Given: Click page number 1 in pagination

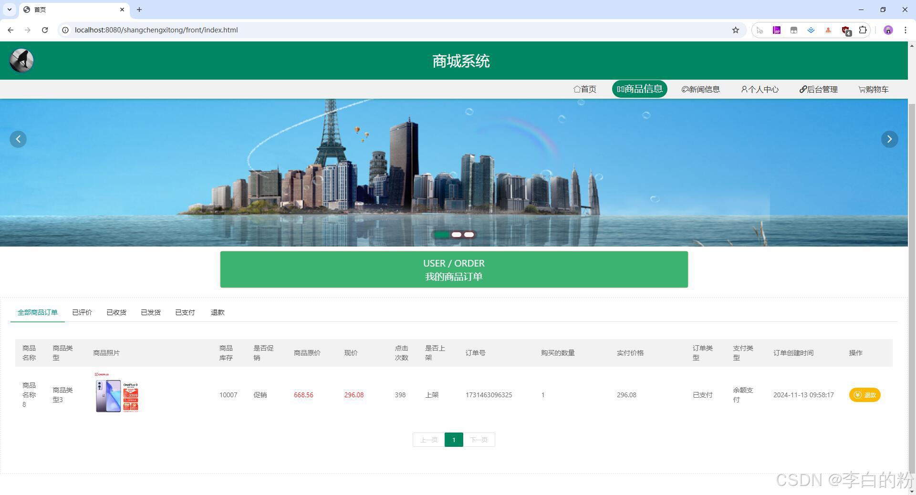Looking at the screenshot, I should [454, 440].
